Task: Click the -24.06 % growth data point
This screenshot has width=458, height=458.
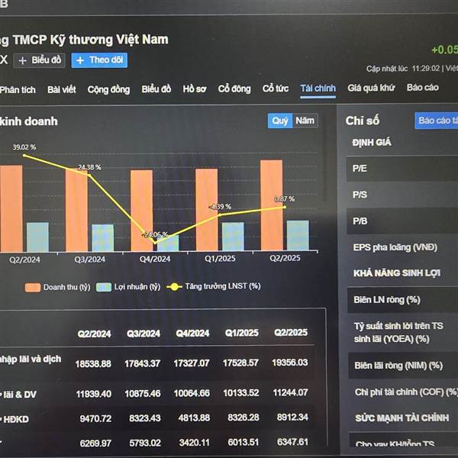Action: point(155,242)
